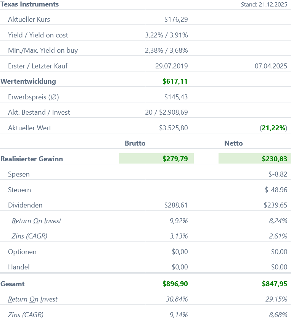Select the Netto column header

coord(233,143)
